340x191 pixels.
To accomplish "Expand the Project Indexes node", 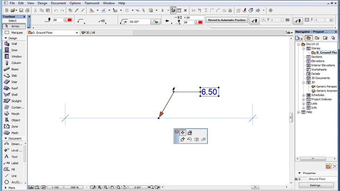I will (303, 99).
